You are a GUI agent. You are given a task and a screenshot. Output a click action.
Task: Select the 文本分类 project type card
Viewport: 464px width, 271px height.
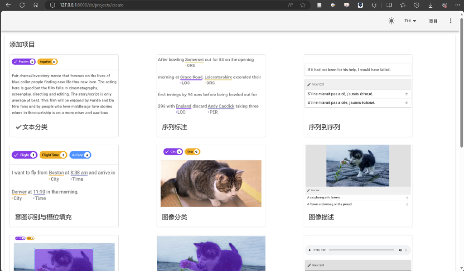pos(64,96)
